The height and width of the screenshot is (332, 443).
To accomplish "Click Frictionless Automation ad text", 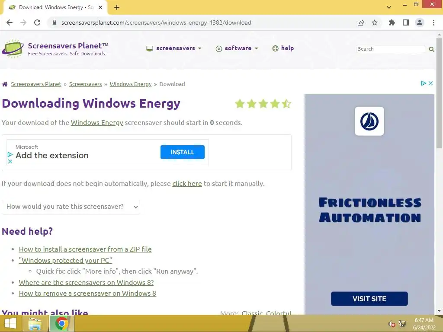I will 370,210.
